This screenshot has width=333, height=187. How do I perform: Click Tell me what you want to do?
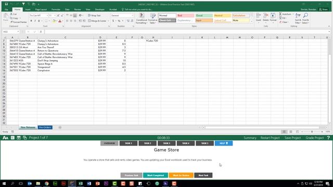pos(137,9)
